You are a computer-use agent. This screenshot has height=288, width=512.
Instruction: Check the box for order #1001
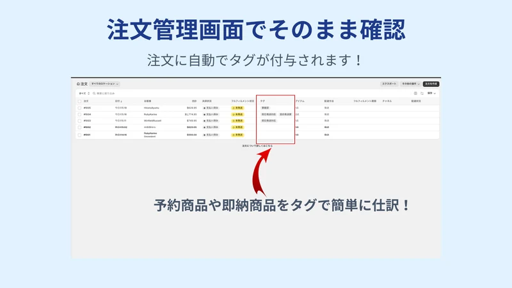coord(79,135)
